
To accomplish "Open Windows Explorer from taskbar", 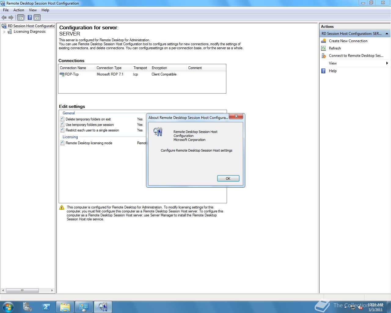I will tap(65, 307).
